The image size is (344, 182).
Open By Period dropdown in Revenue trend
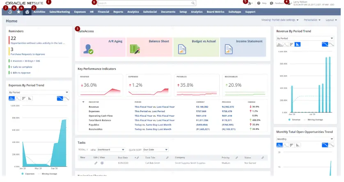point(305,39)
